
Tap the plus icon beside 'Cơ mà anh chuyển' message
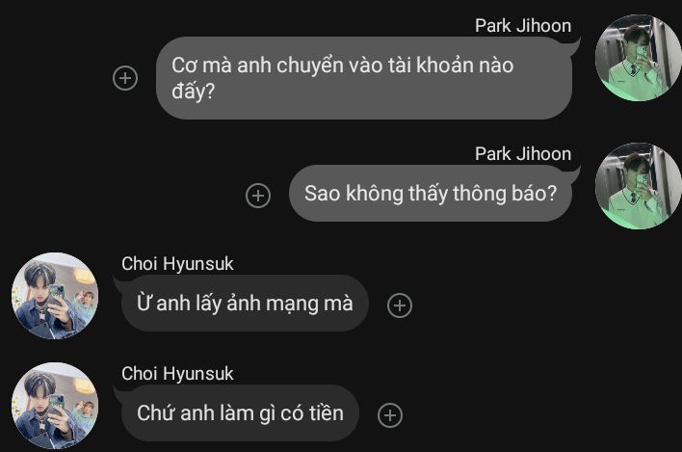click(x=125, y=78)
